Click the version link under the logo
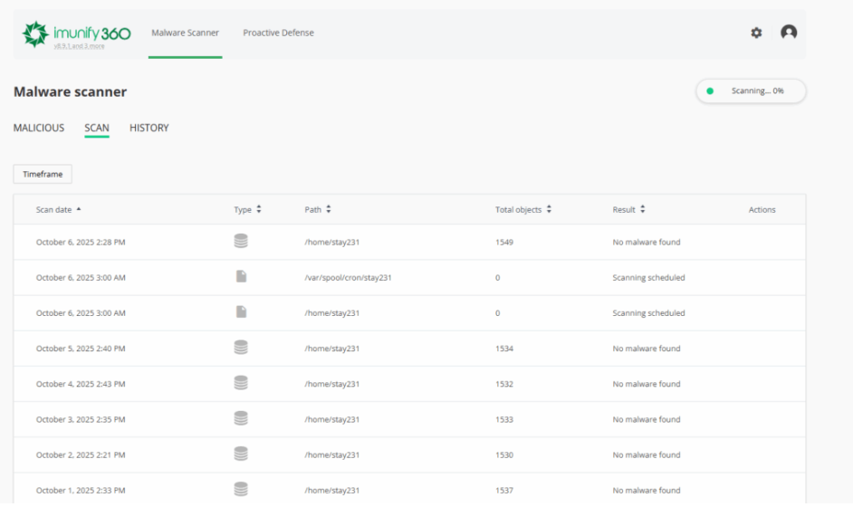Image resolution: width=853 pixels, height=507 pixels. [79, 46]
